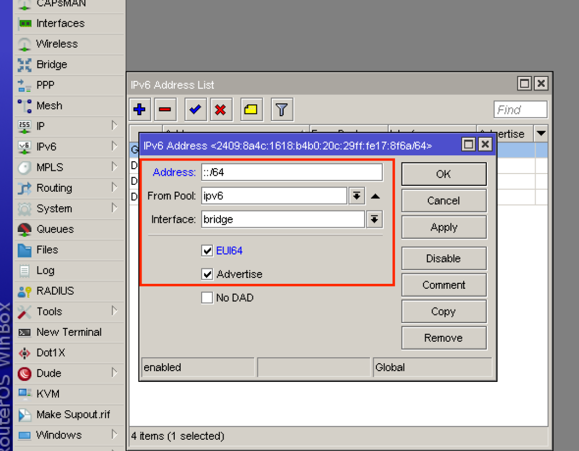This screenshot has height=451, width=579.
Task: Disable entry with red X toolbar icon
Action: point(221,110)
